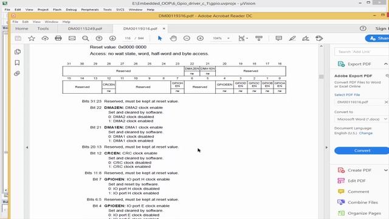Click the blue Convert button
This screenshot has height=219, width=389.
pyautogui.click(x=362, y=150)
